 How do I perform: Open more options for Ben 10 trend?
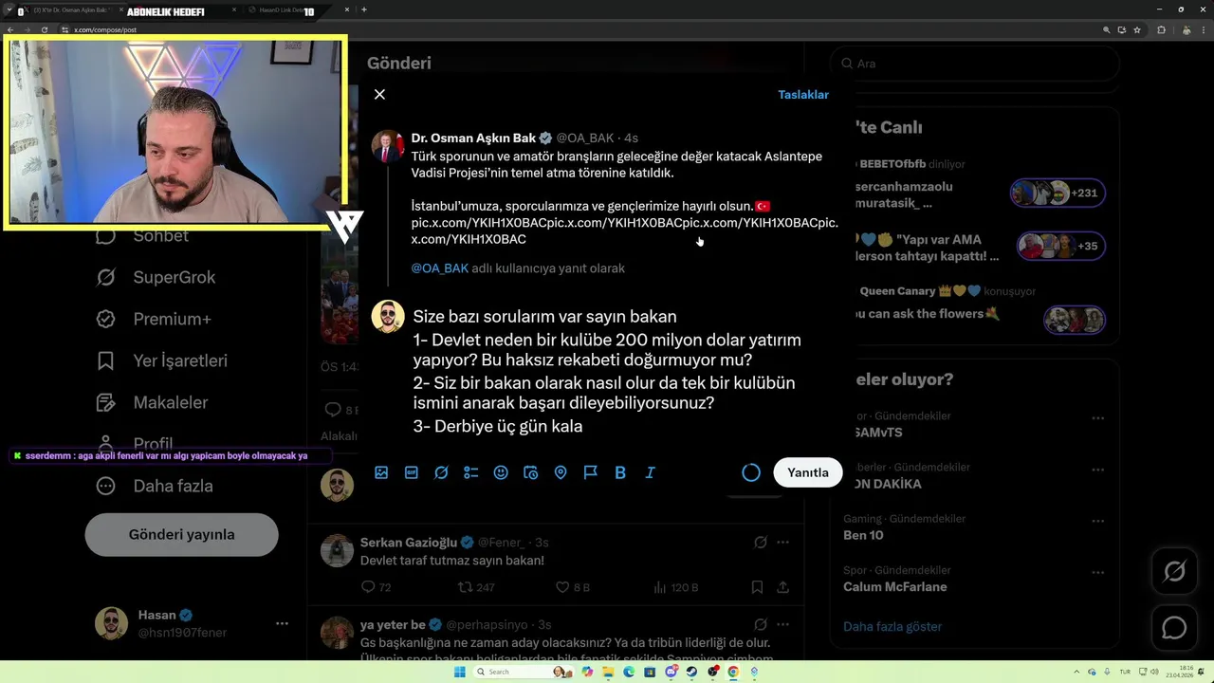(x=1097, y=521)
